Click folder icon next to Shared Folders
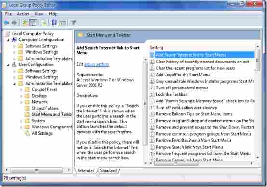 [x=27, y=108]
